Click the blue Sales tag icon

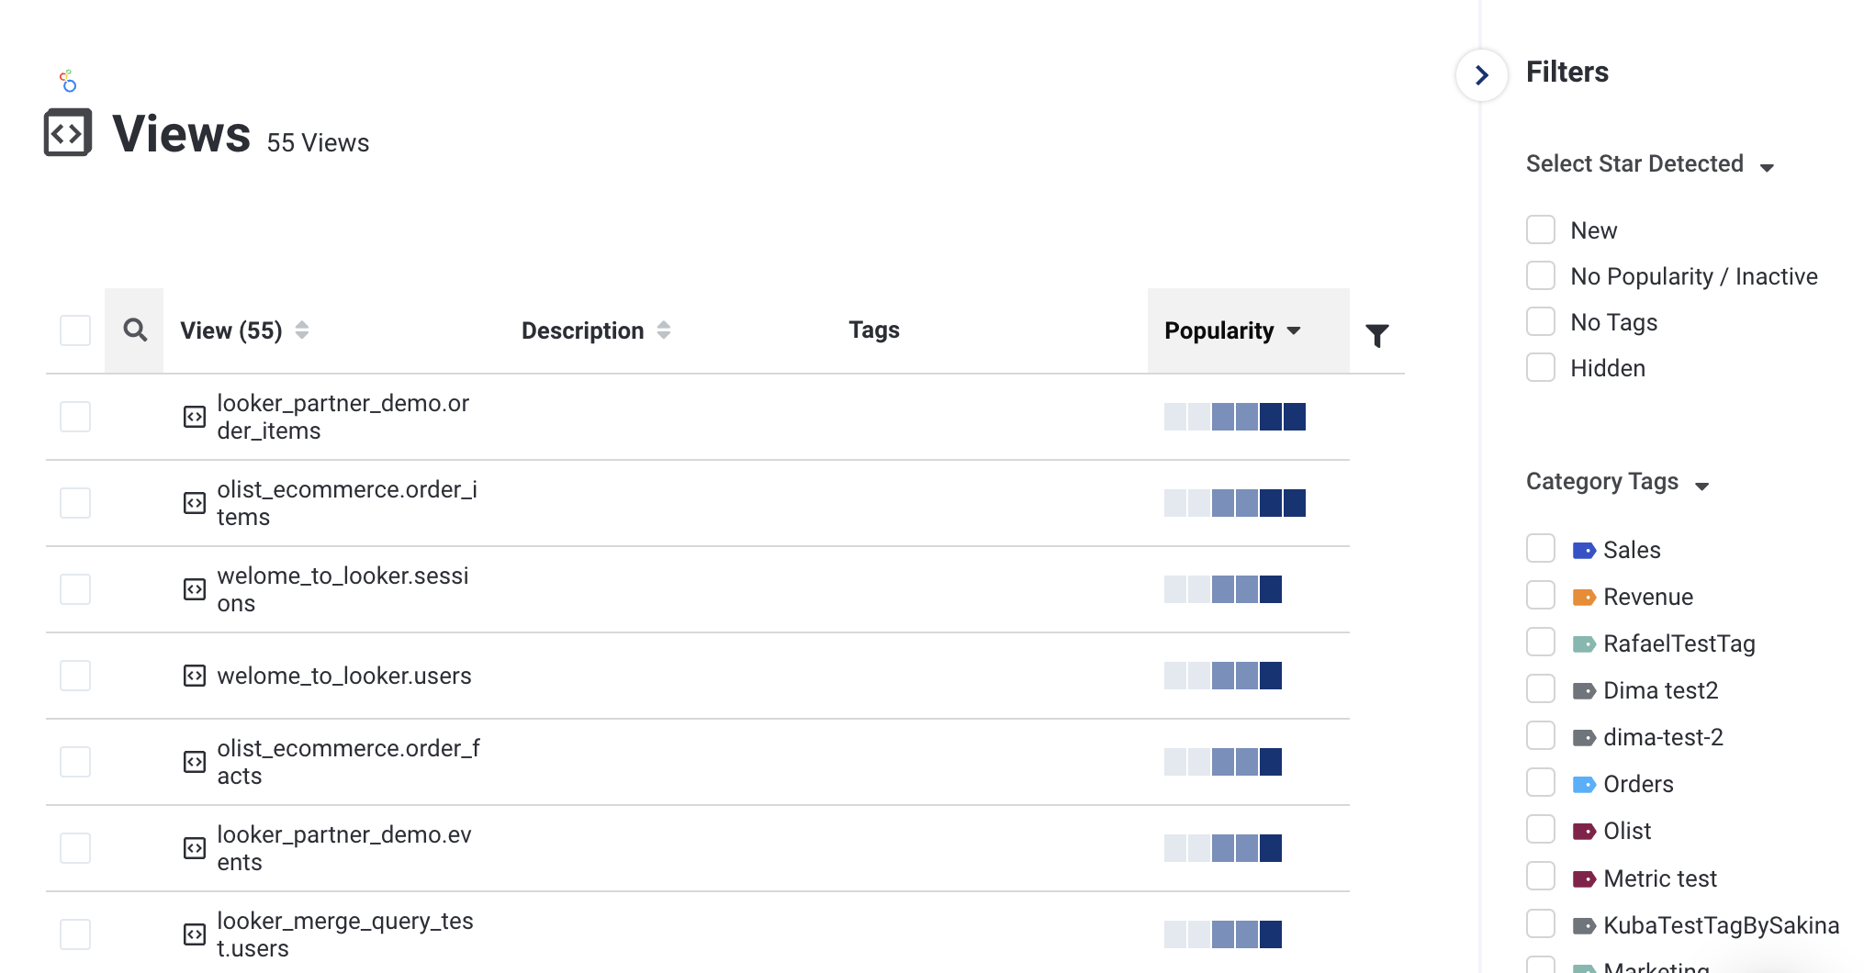pos(1584,551)
